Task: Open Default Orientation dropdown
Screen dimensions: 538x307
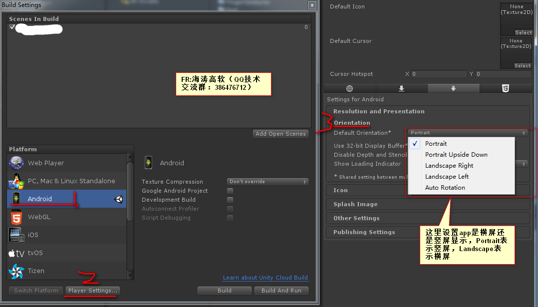Action: [x=467, y=133]
